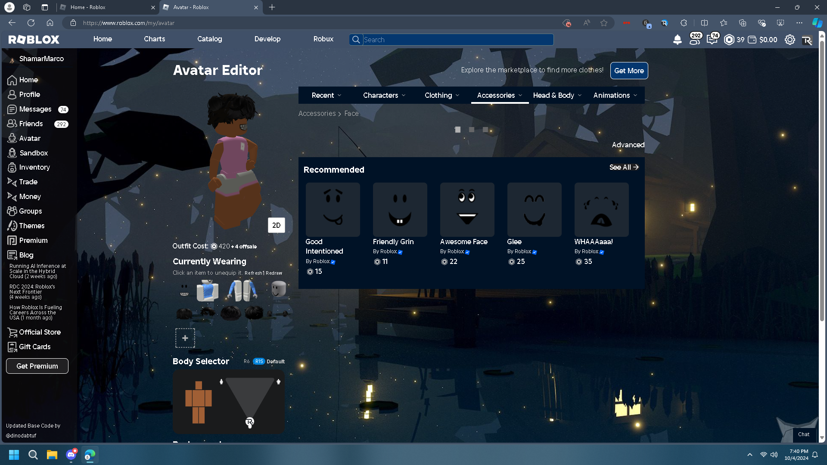Click the Refresh link under Currently Wearing

point(254,273)
